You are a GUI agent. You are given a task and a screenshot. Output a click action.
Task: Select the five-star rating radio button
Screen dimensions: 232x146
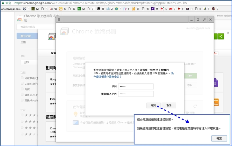tap(22, 114)
